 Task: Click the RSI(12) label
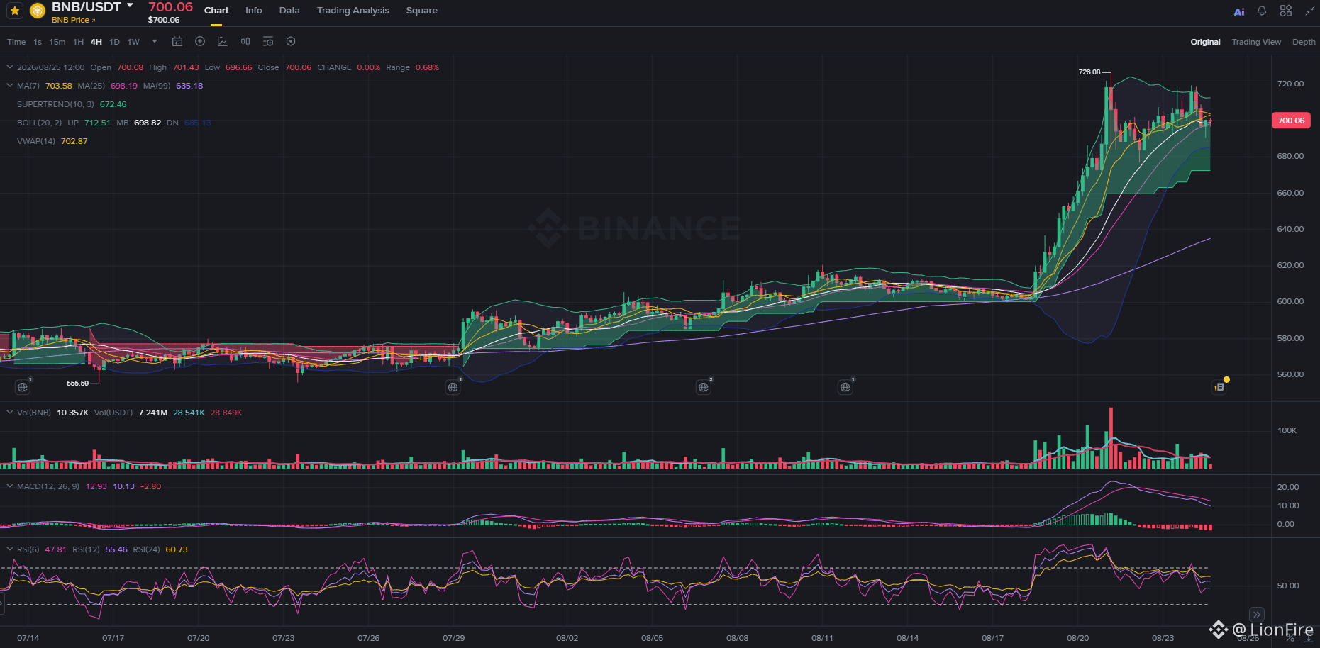tap(86, 549)
